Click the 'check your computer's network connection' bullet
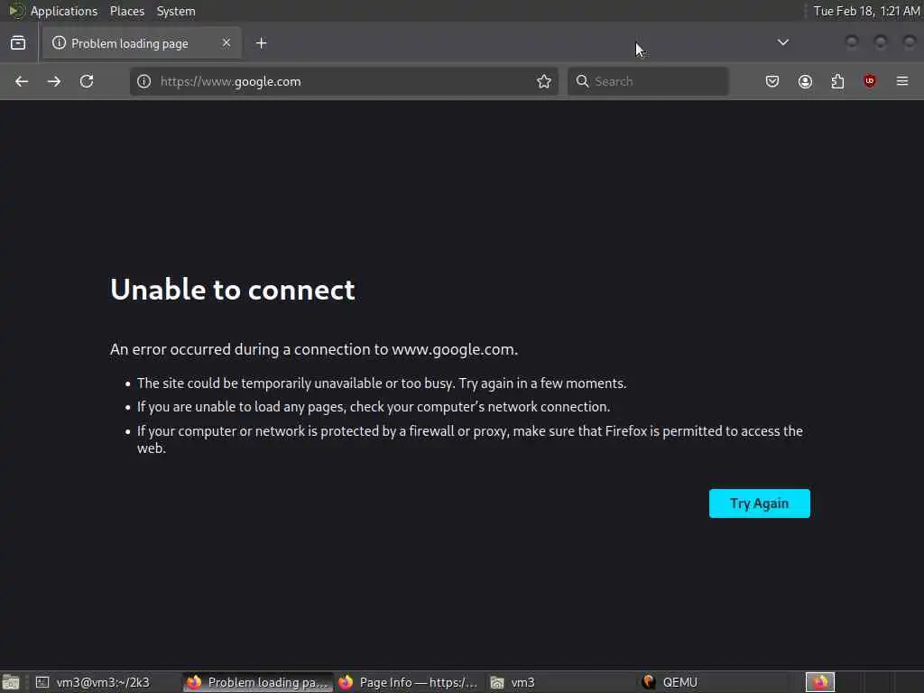This screenshot has height=693, width=924. (374, 407)
